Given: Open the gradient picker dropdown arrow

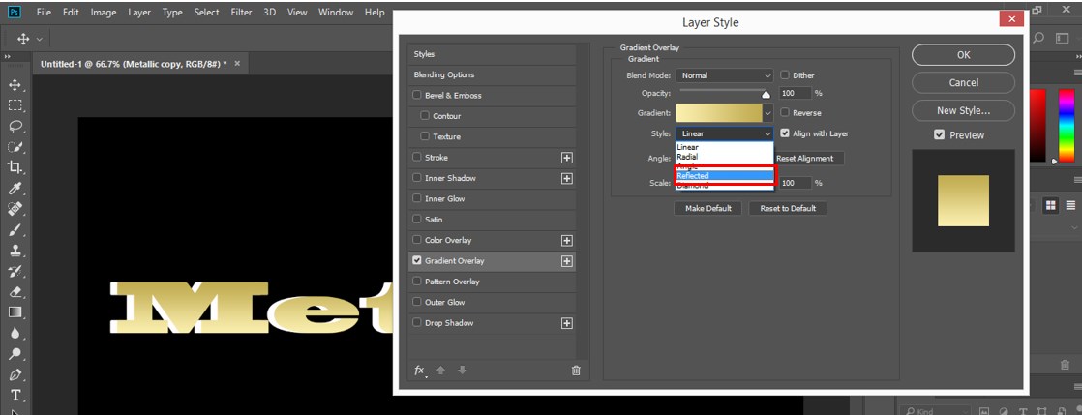Looking at the screenshot, I should click(x=768, y=113).
